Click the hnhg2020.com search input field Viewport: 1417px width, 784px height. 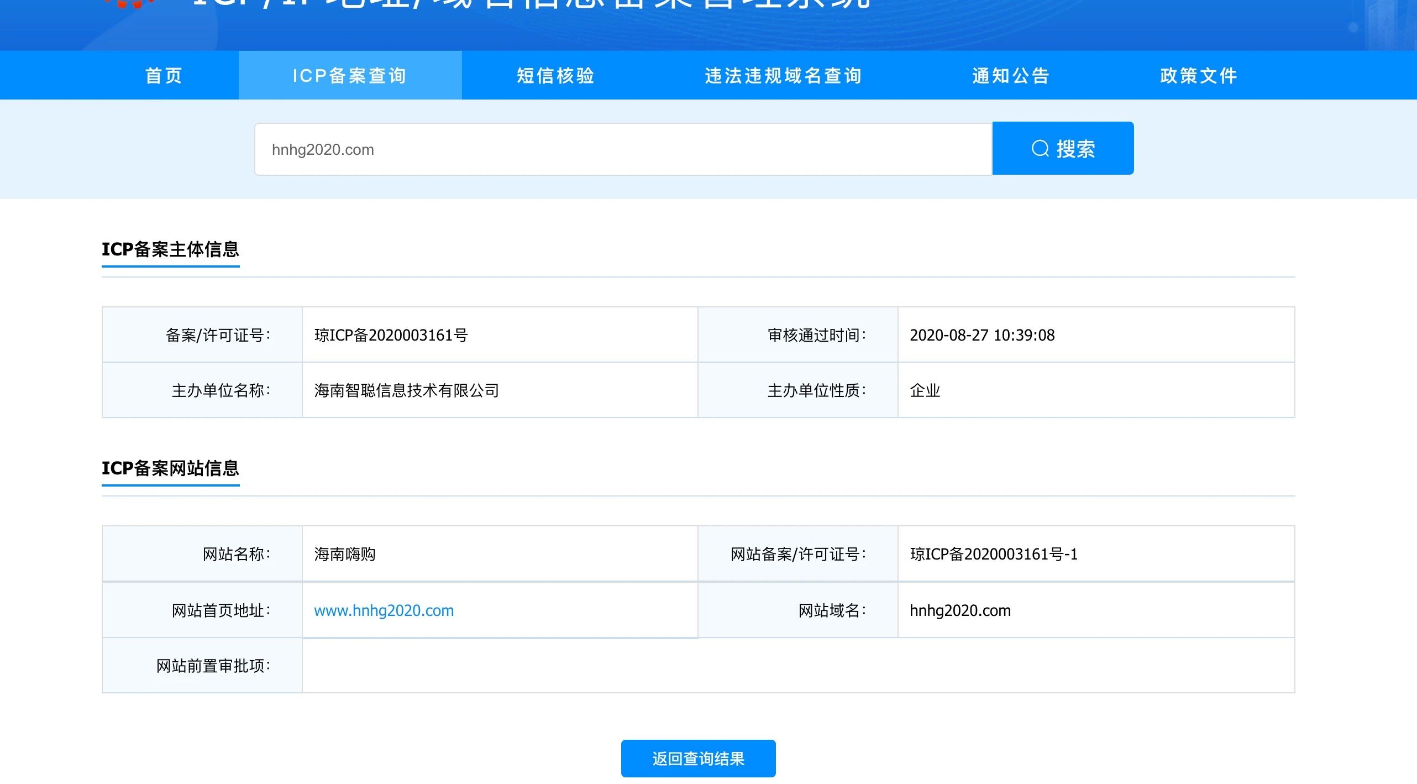point(623,149)
